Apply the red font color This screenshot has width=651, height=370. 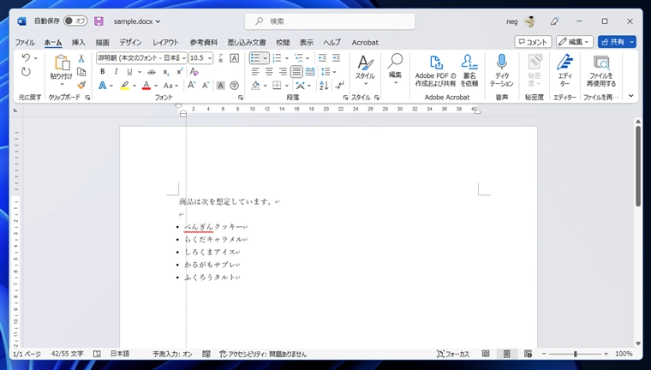[146, 86]
